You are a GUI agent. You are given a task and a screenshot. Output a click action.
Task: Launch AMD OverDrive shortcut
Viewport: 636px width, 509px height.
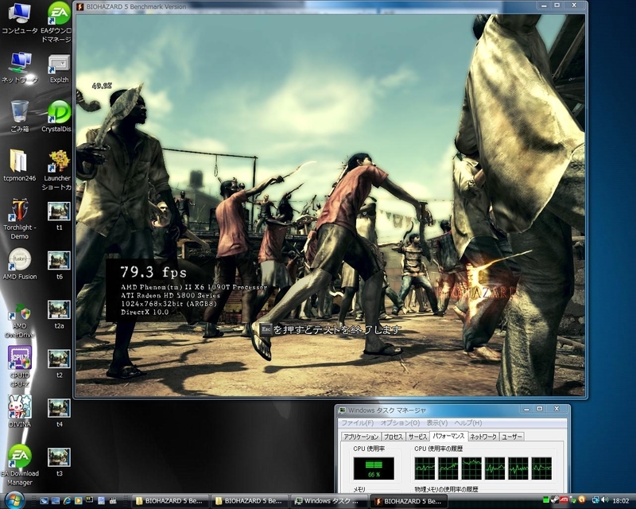click(x=19, y=321)
